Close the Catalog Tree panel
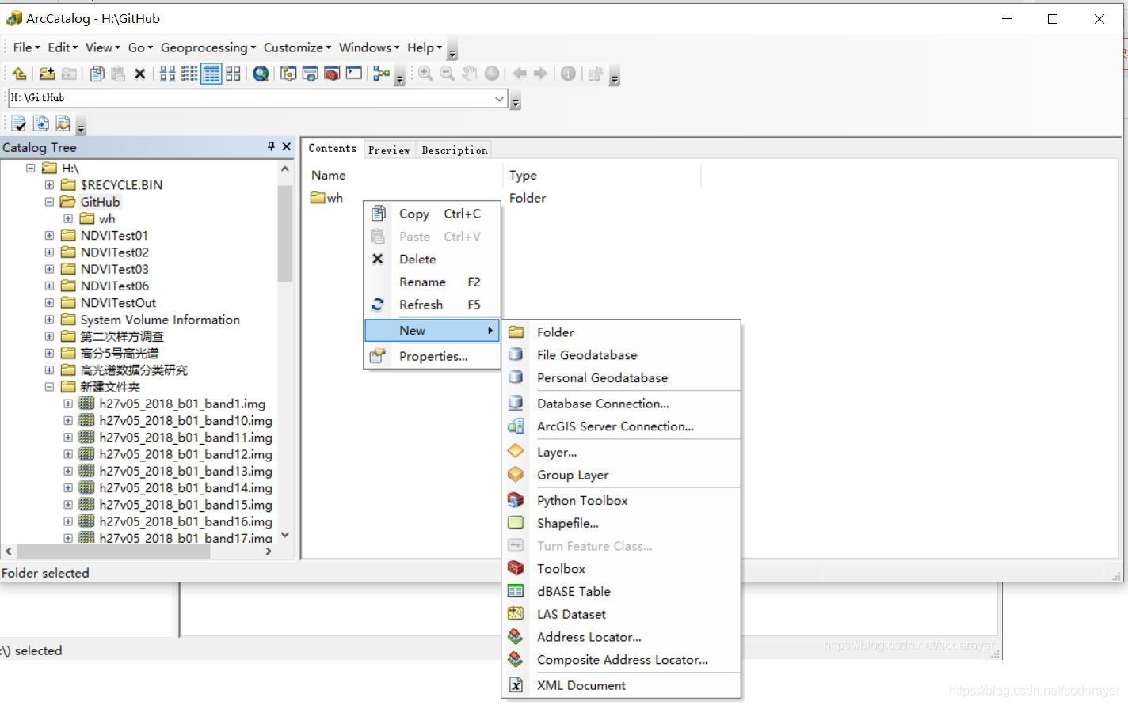 click(x=287, y=146)
